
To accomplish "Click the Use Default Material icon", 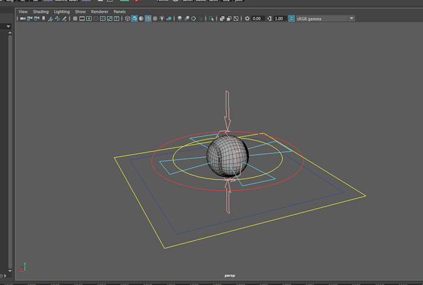I will 141,19.
